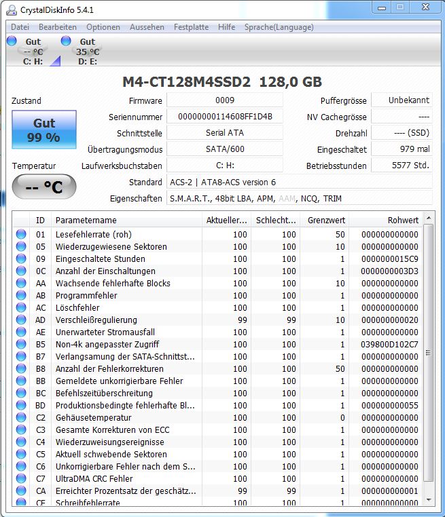The image size is (445, 517).
Task: Click the Gut 99 % health status button
Action: pos(44,130)
